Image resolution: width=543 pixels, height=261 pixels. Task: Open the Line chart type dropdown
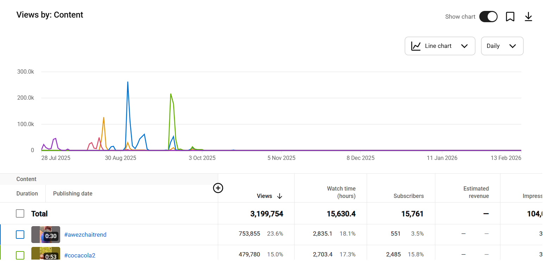click(x=440, y=46)
